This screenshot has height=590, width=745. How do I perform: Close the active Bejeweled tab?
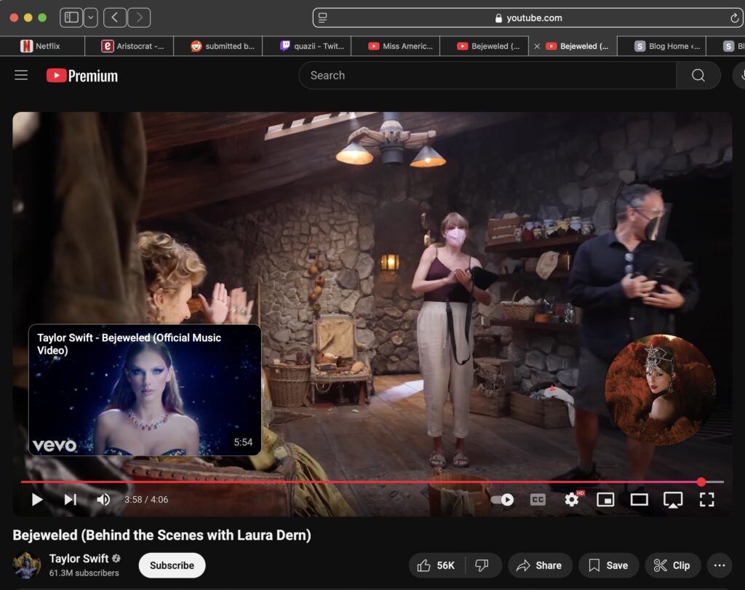point(537,46)
